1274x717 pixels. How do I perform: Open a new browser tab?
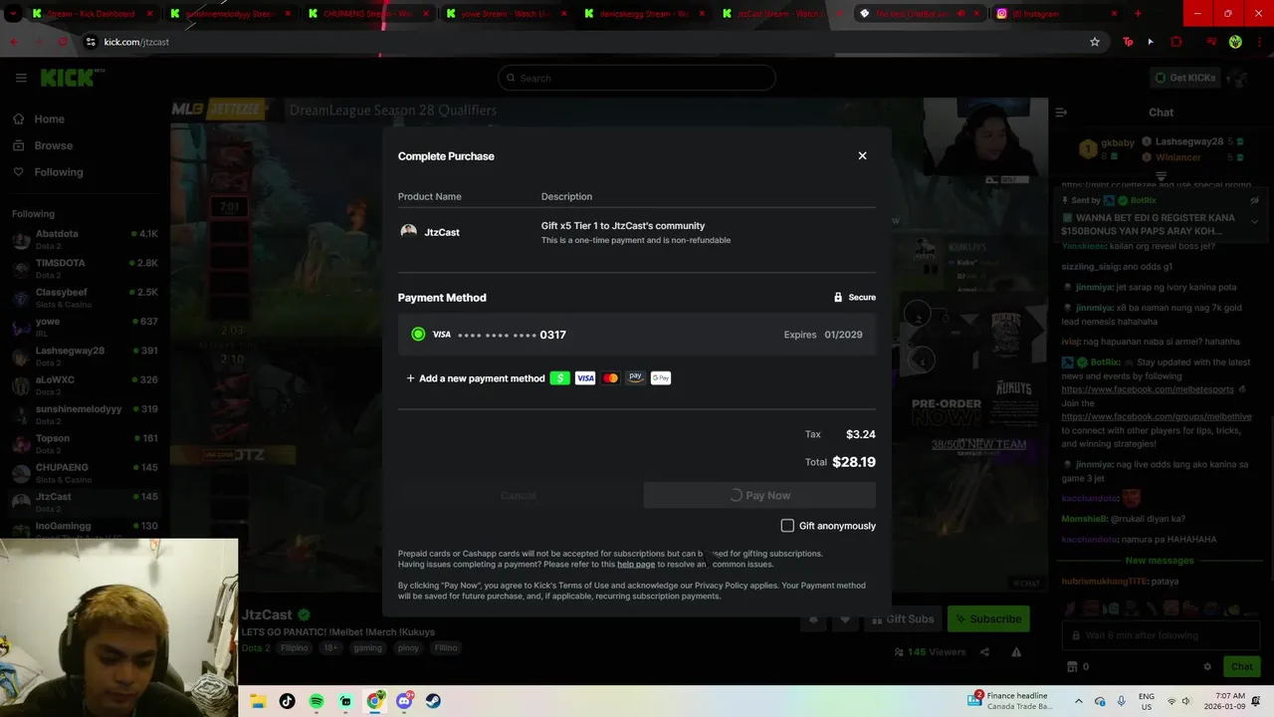(1138, 14)
